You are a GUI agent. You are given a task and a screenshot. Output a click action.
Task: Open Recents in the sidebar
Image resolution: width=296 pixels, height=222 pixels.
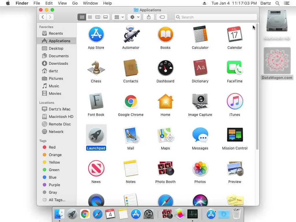pyautogui.click(x=57, y=34)
